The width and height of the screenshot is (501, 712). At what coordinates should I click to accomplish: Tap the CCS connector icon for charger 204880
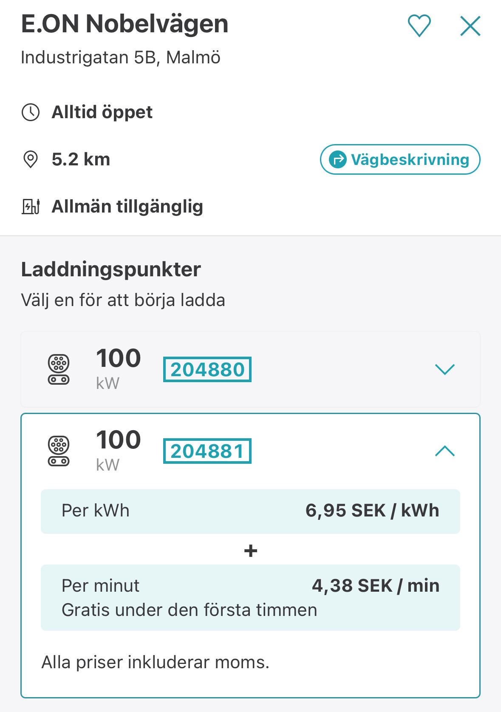tap(59, 369)
